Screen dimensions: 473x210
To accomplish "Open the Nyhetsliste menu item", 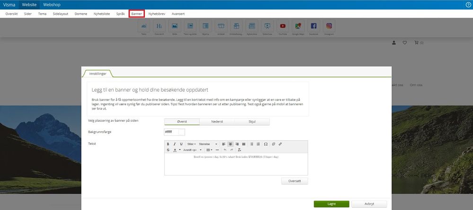I will tap(102, 14).
